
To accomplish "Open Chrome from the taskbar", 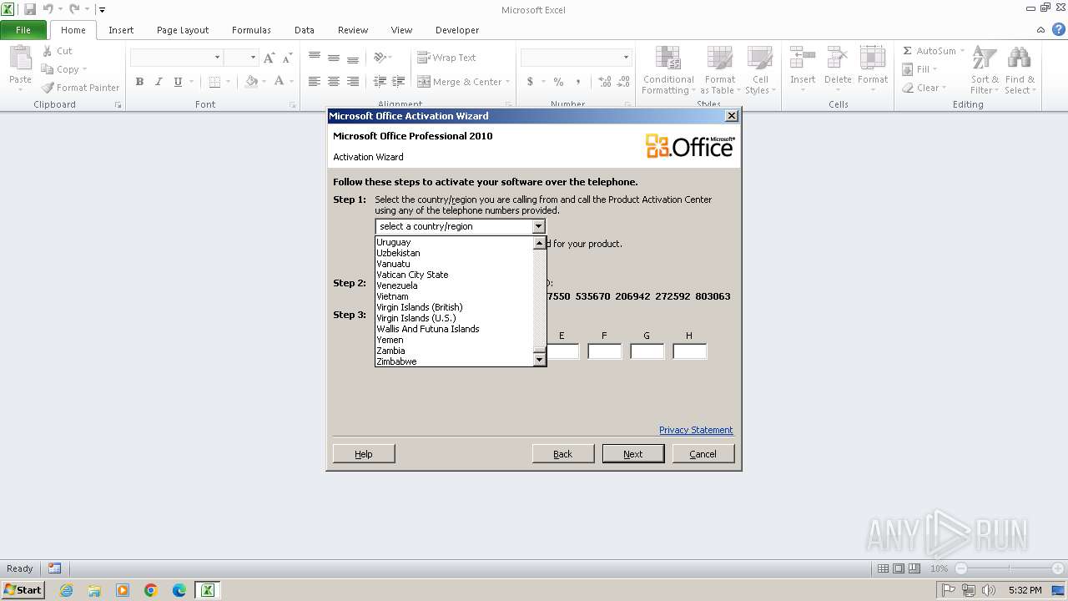I will (x=151, y=590).
